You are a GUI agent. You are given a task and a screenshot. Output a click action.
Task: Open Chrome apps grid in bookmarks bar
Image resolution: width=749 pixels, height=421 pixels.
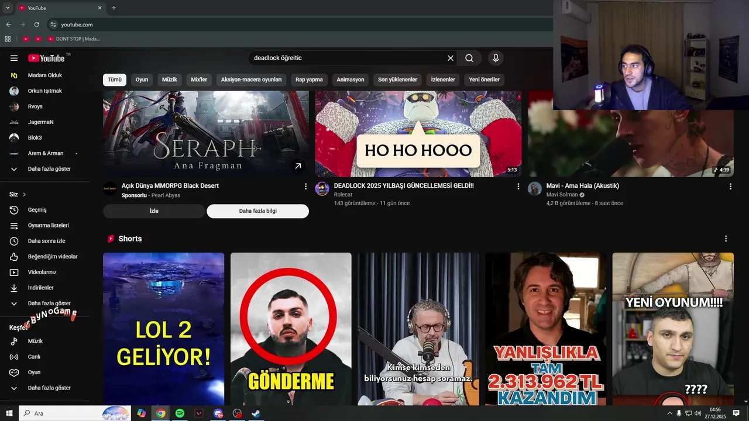8,39
